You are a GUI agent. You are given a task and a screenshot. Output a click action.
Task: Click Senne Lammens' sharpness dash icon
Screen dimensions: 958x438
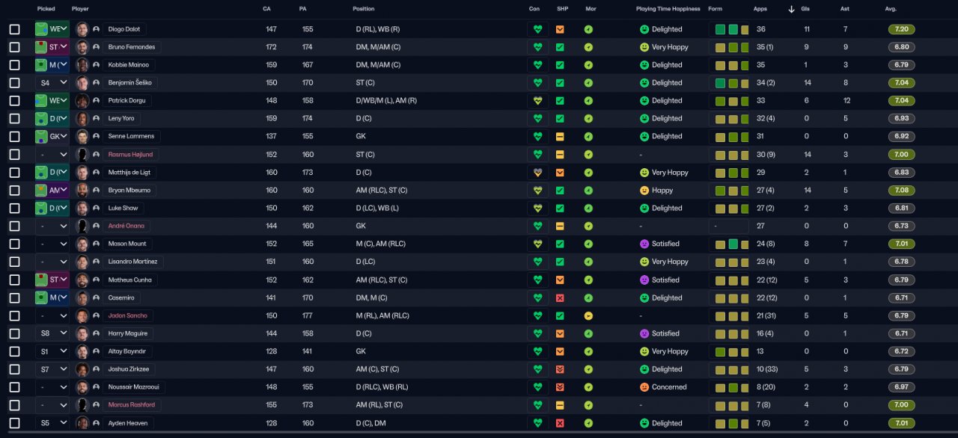(560, 137)
